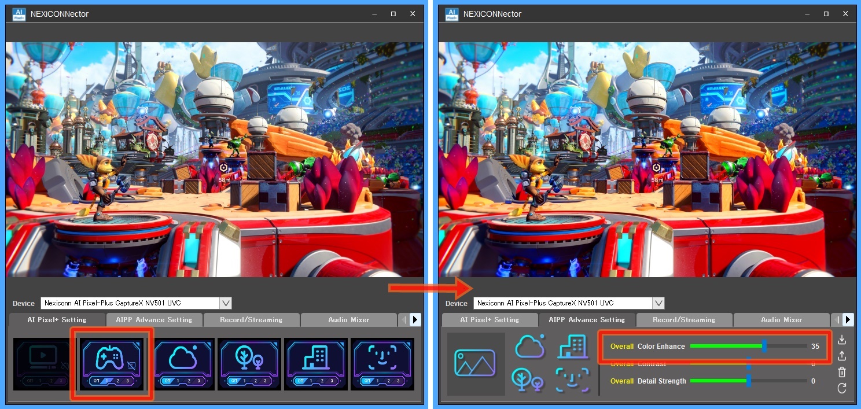Set Game mode card level to 3
Viewport: 861px width, 409px height.
(127, 381)
